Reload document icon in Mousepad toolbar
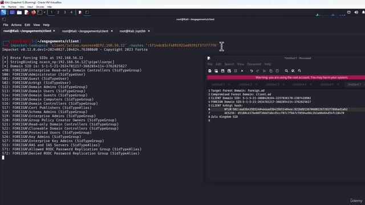This screenshot has height=205, width=365. tap(236, 71)
